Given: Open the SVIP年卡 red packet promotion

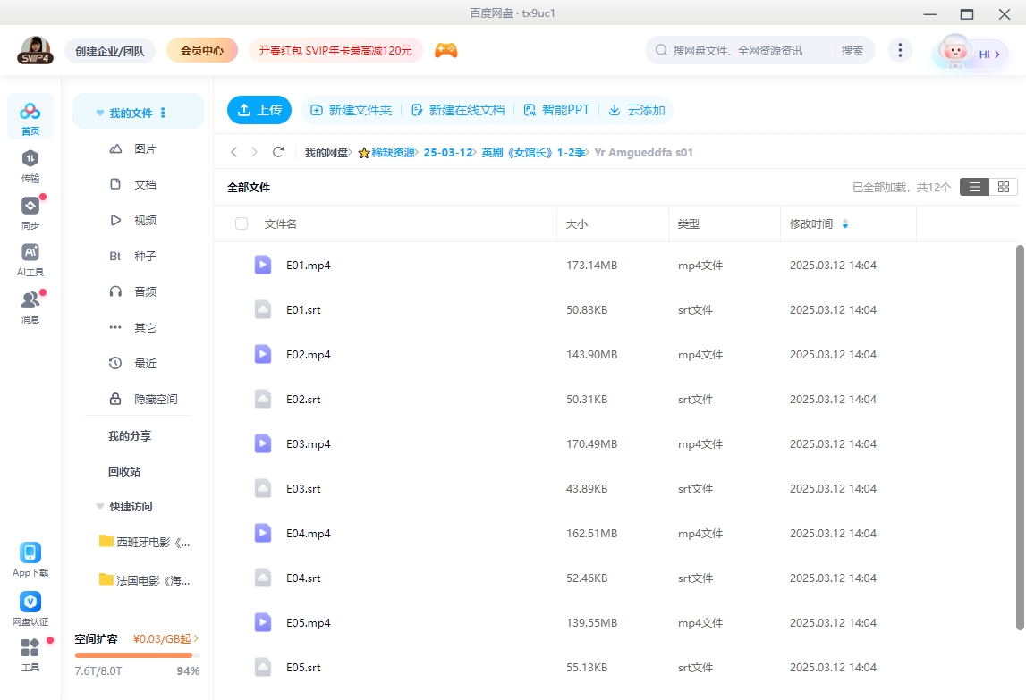Looking at the screenshot, I should pos(335,50).
